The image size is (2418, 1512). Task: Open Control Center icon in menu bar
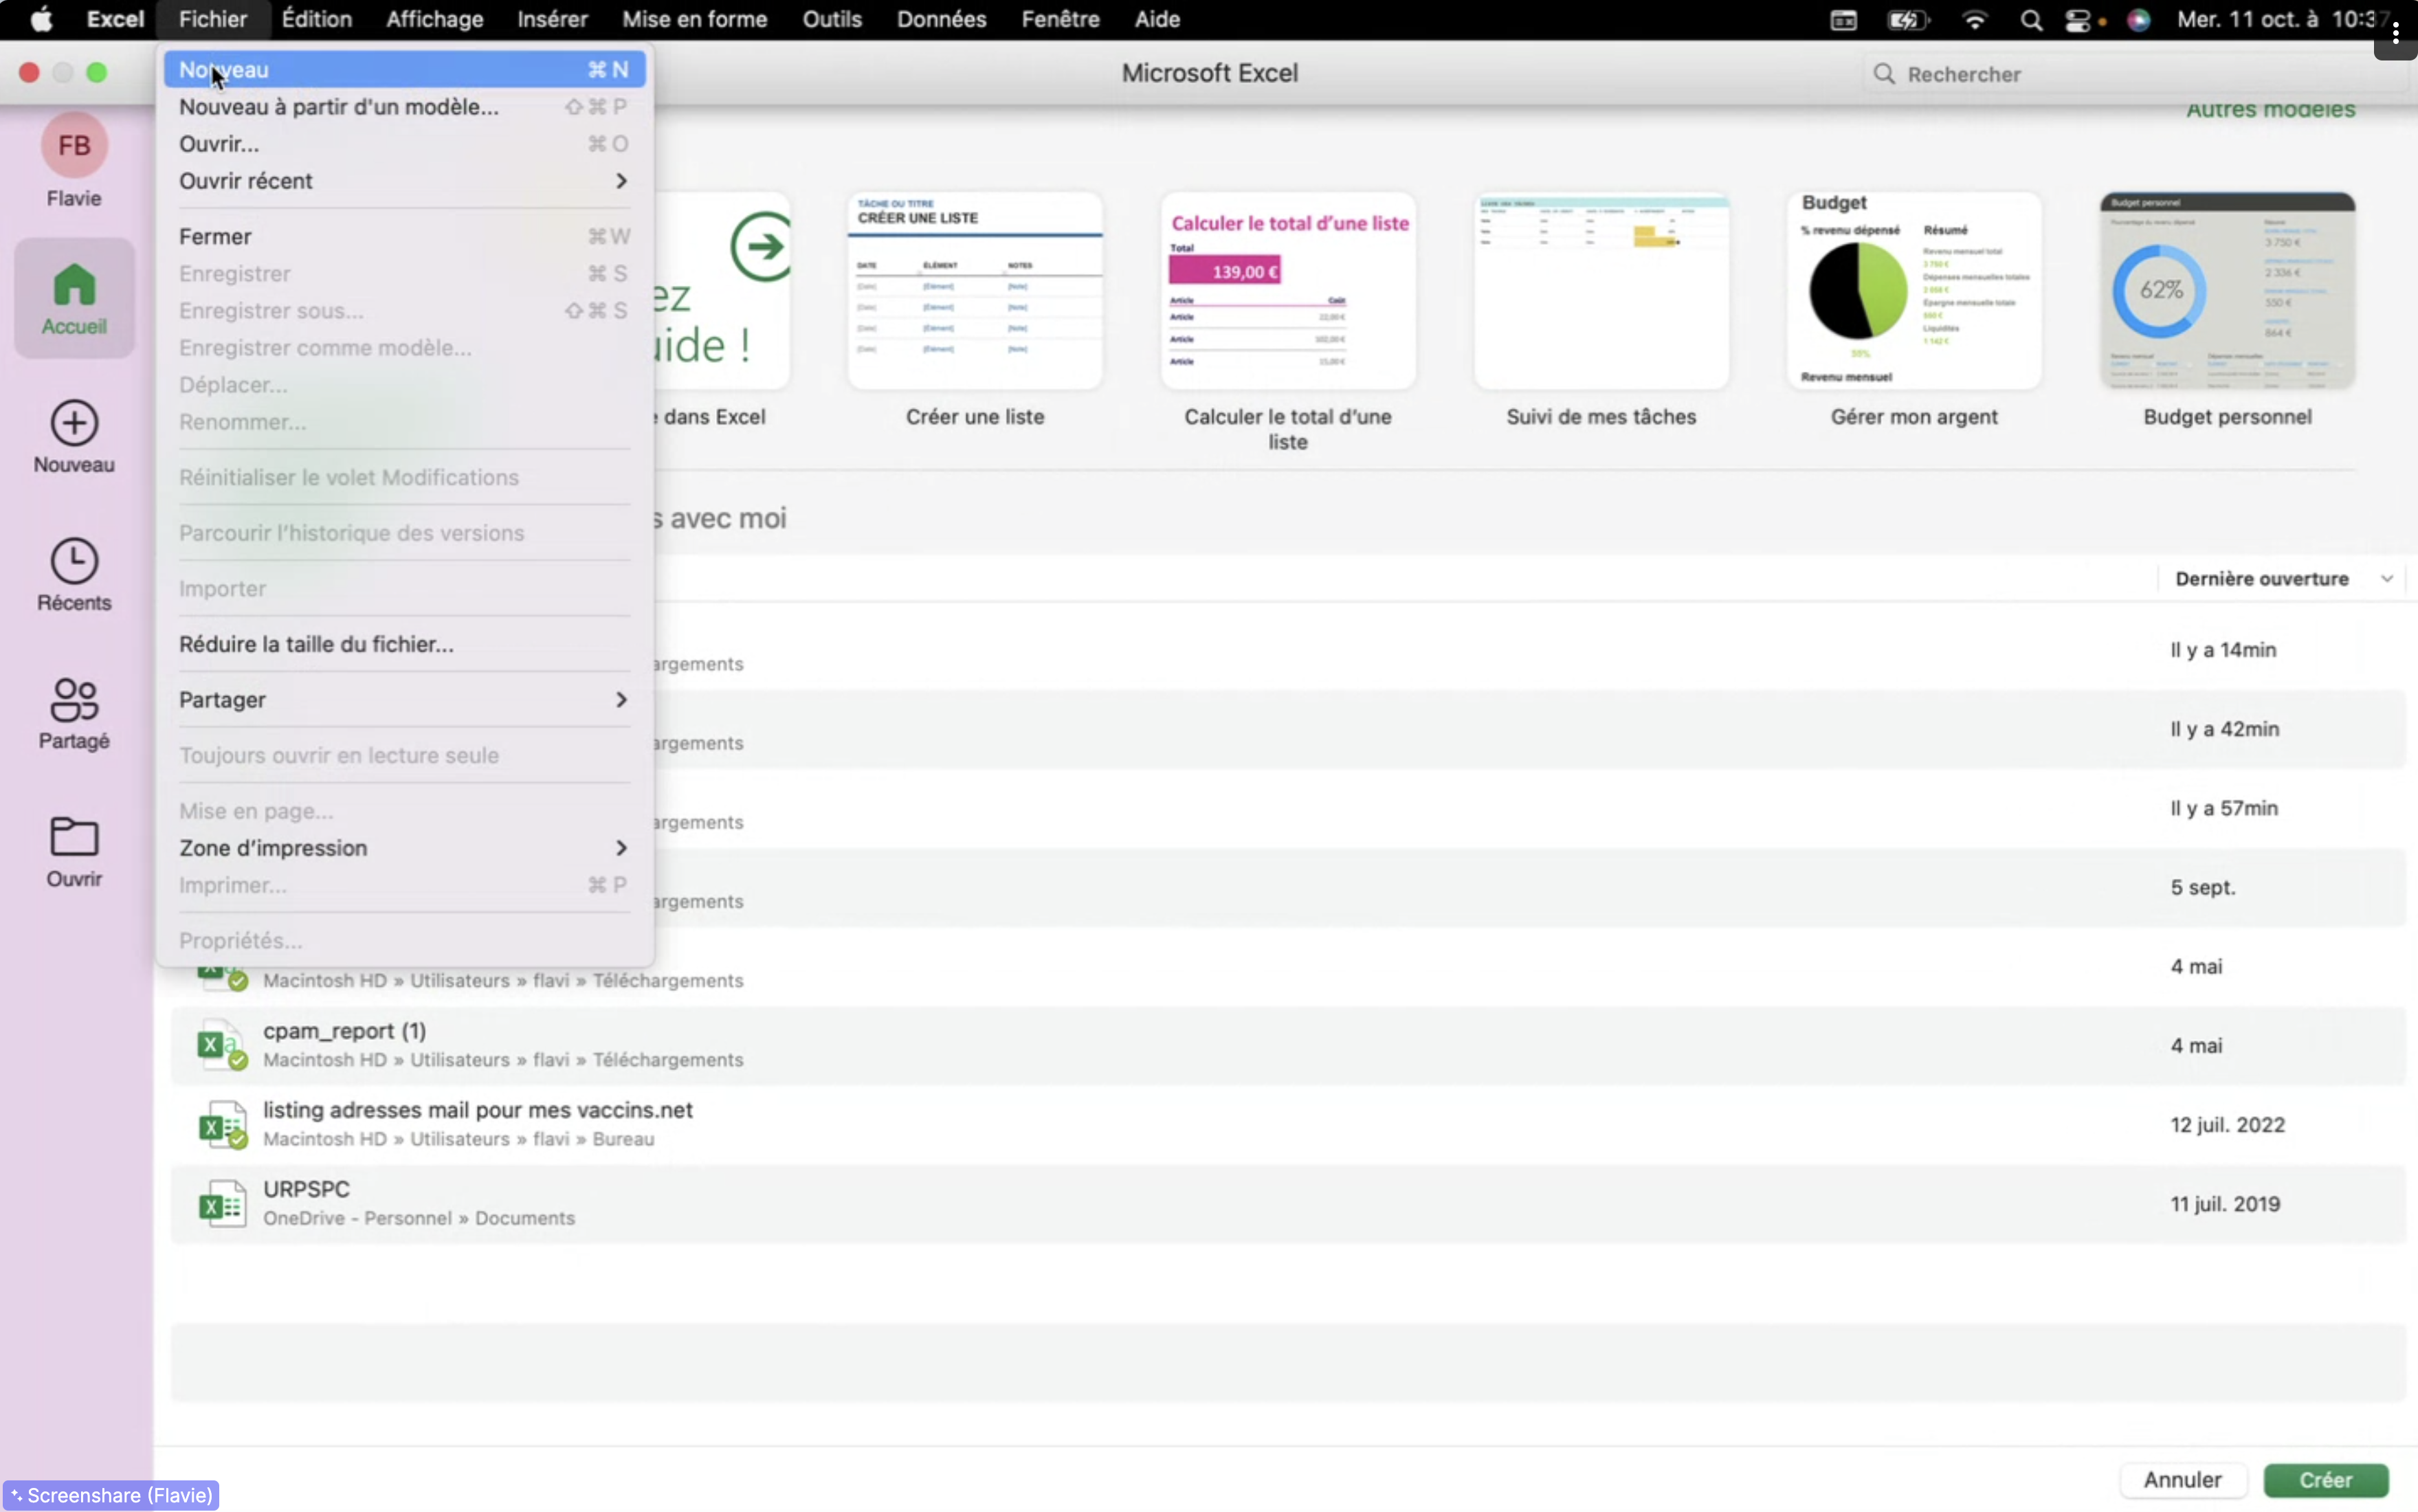(x=2077, y=20)
